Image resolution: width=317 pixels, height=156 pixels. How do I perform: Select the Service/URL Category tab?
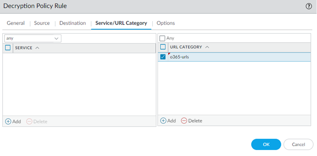[x=121, y=23]
